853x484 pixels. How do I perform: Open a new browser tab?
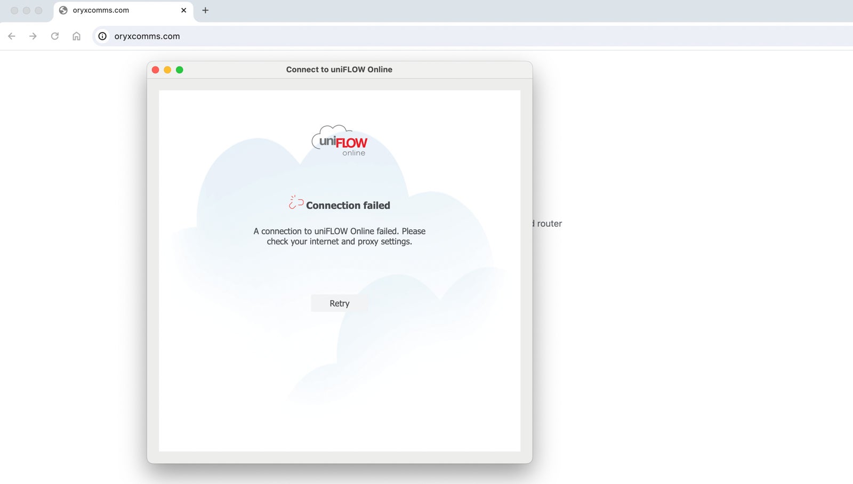[x=205, y=10]
